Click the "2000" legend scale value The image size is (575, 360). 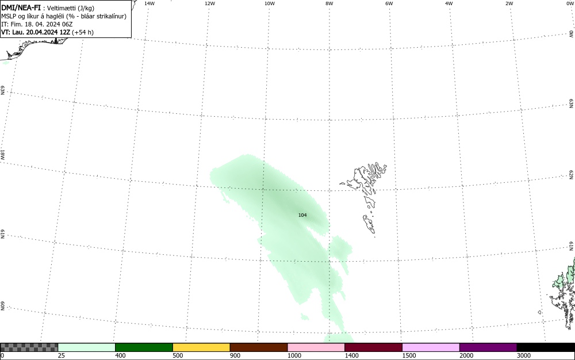point(466,355)
